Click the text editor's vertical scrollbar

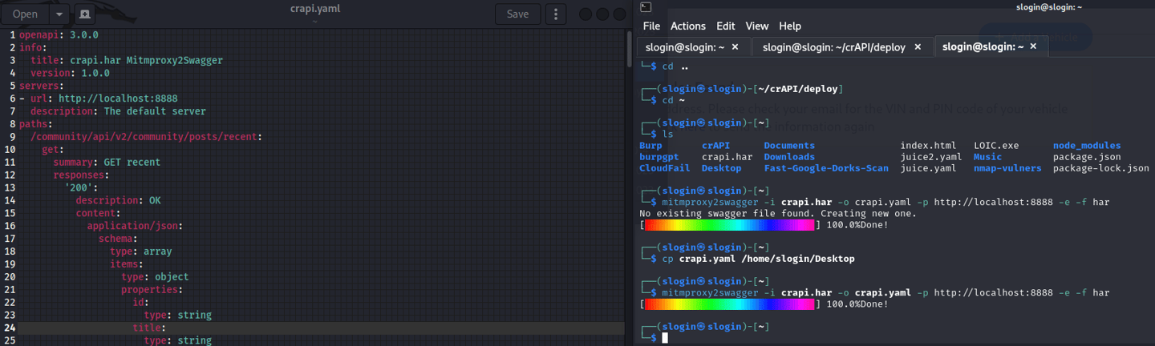click(629, 49)
